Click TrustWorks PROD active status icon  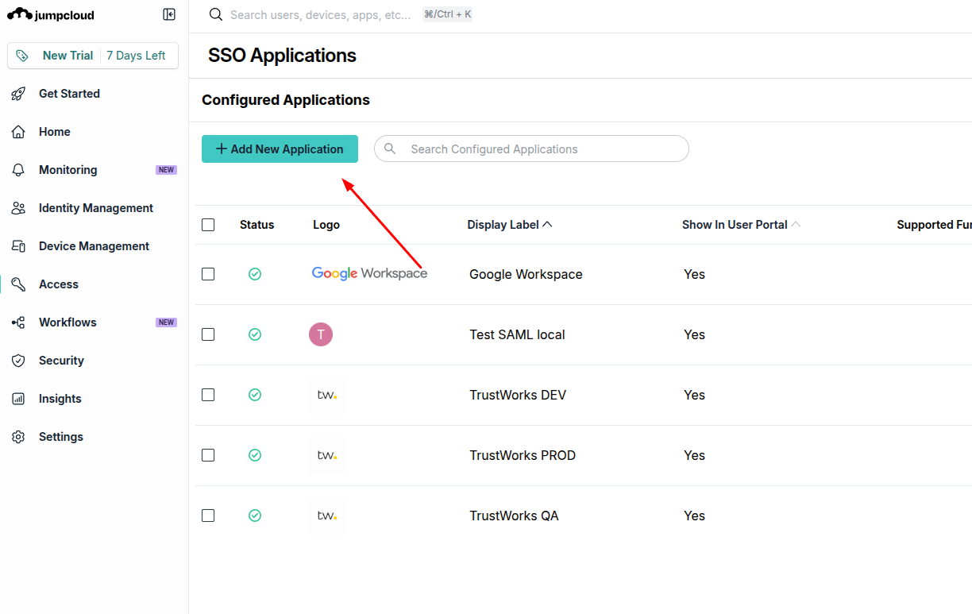click(x=255, y=455)
